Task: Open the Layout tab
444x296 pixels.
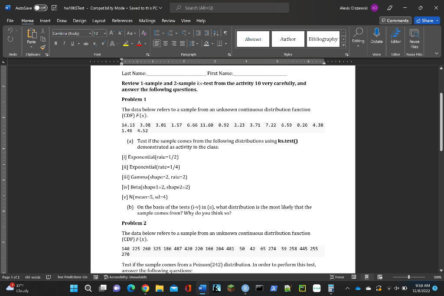Action: 99,21
